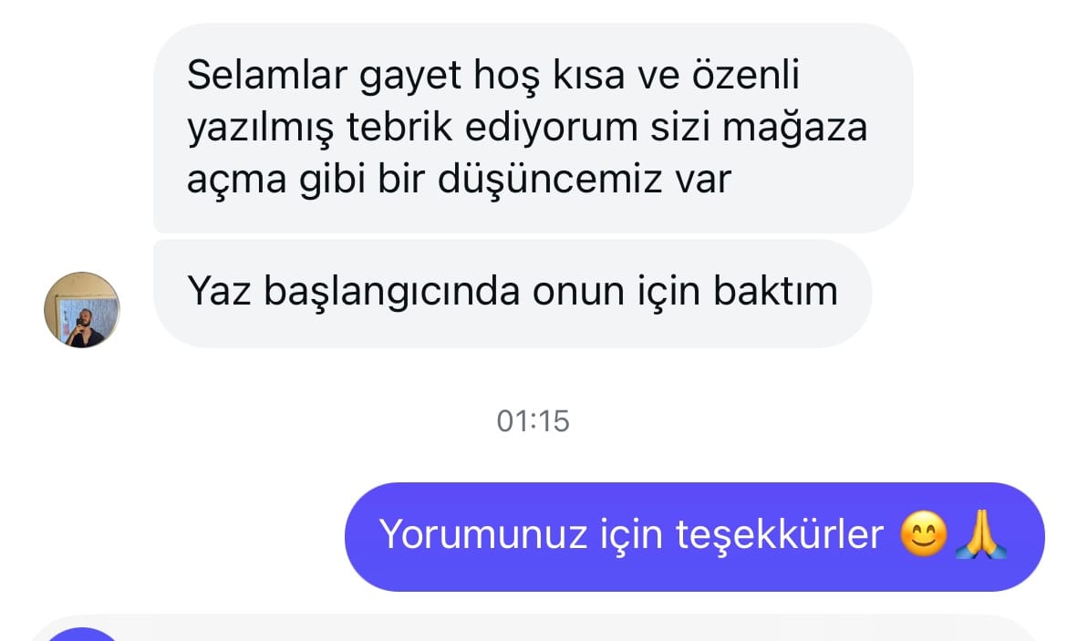Screen dimensions: 1067x641
Task: Tap the 01:15 timestamp label
Action: pos(533,421)
